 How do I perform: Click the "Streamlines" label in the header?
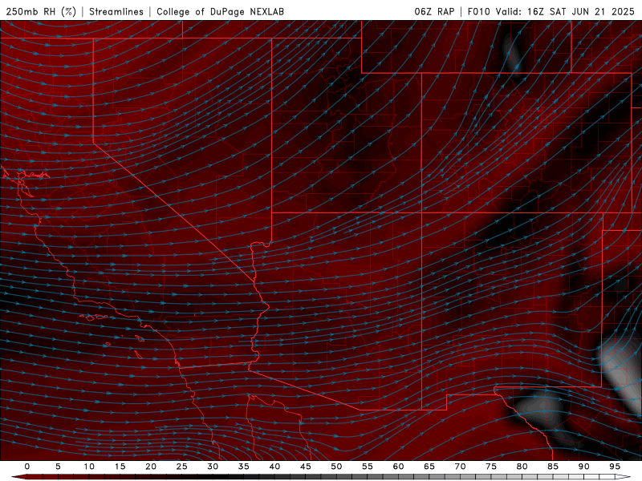[116, 11]
